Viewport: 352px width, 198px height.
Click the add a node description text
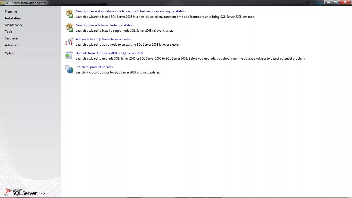[128, 45]
